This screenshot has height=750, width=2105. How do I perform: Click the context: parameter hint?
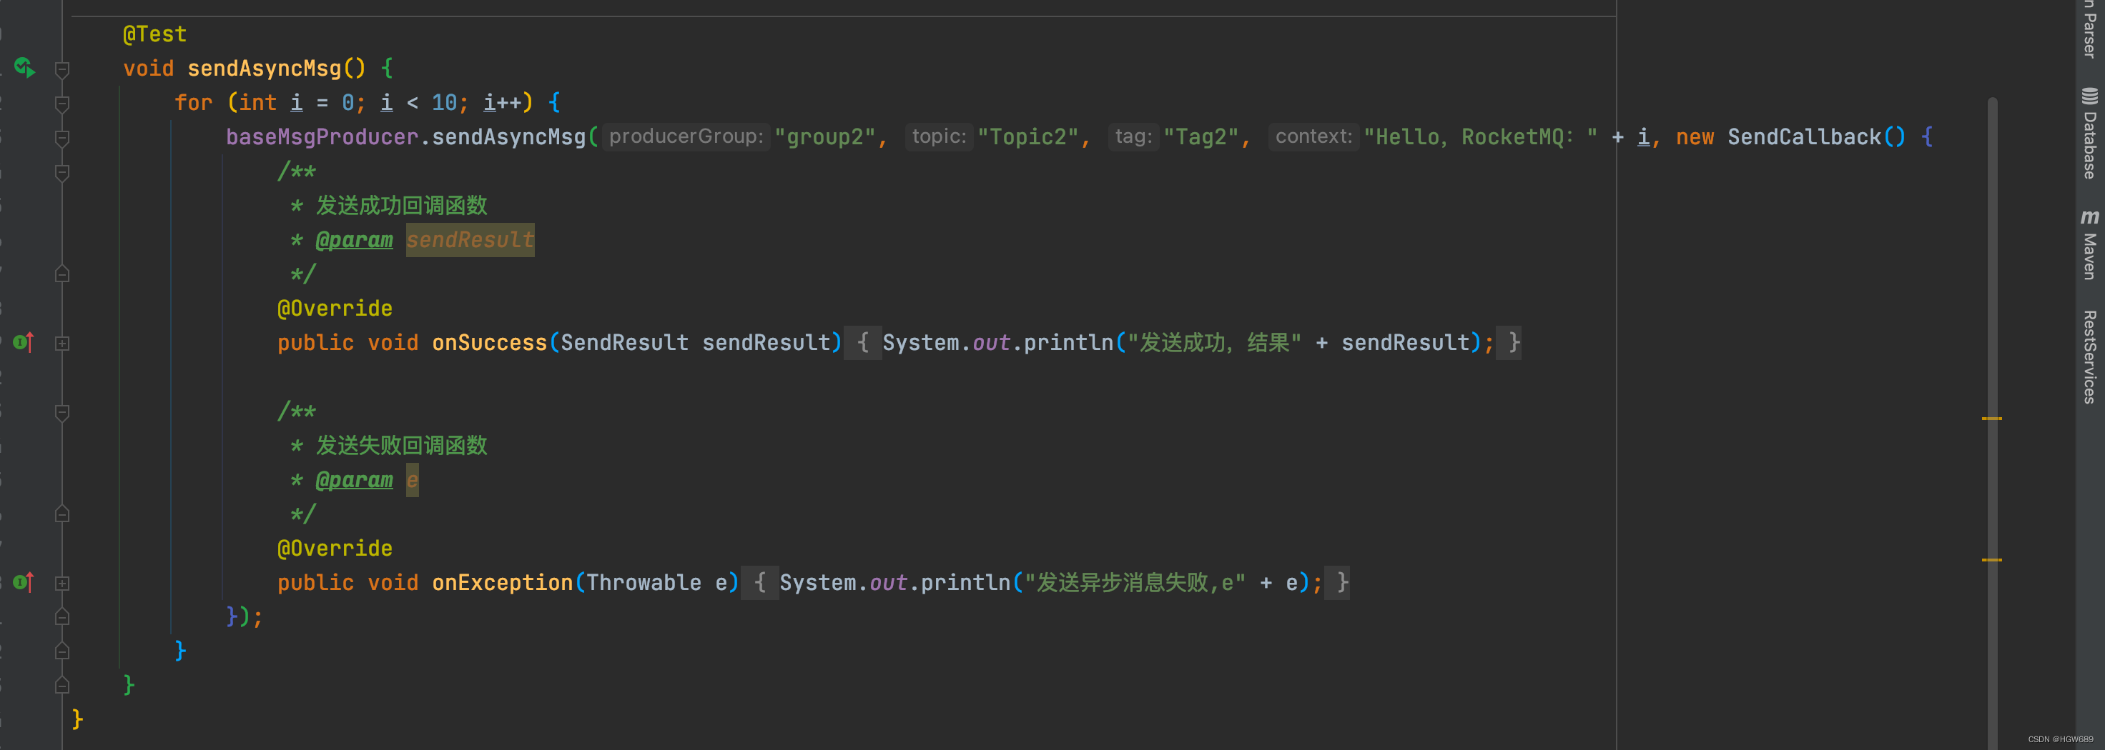click(x=1314, y=136)
